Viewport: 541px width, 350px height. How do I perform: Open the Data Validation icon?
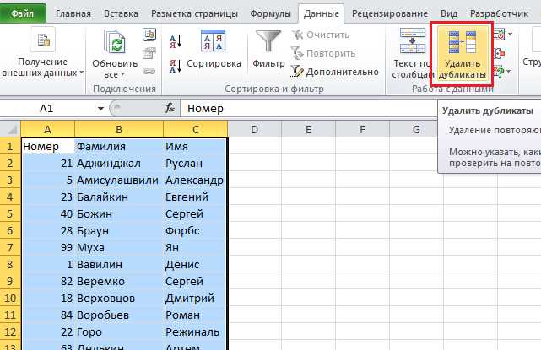[x=499, y=35]
